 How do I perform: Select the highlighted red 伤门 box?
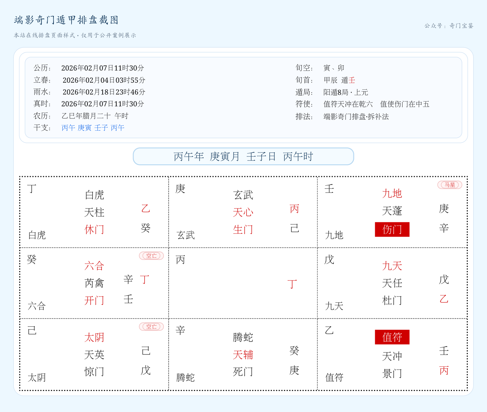[x=392, y=229]
